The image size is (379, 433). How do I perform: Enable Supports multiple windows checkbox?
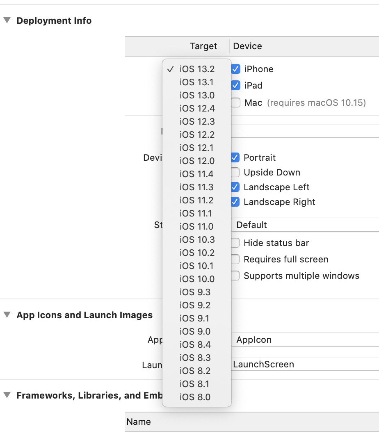click(235, 276)
